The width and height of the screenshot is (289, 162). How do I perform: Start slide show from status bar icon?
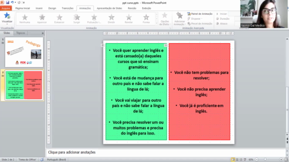[245, 160]
